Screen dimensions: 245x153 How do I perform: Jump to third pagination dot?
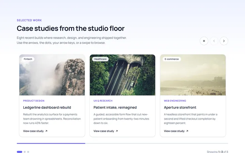[x=28, y=152]
